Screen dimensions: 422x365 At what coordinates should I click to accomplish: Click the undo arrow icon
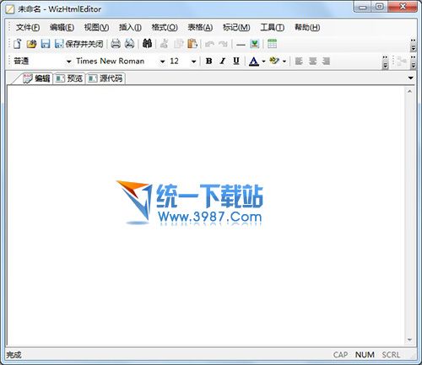[x=209, y=44]
